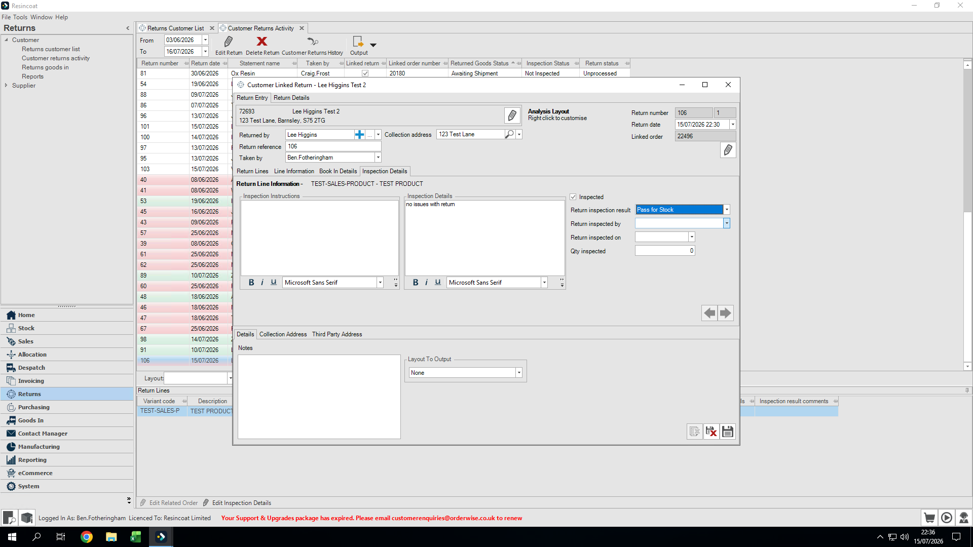Sort by Return number column header
Viewport: 973px width, 547px height.
(x=160, y=63)
